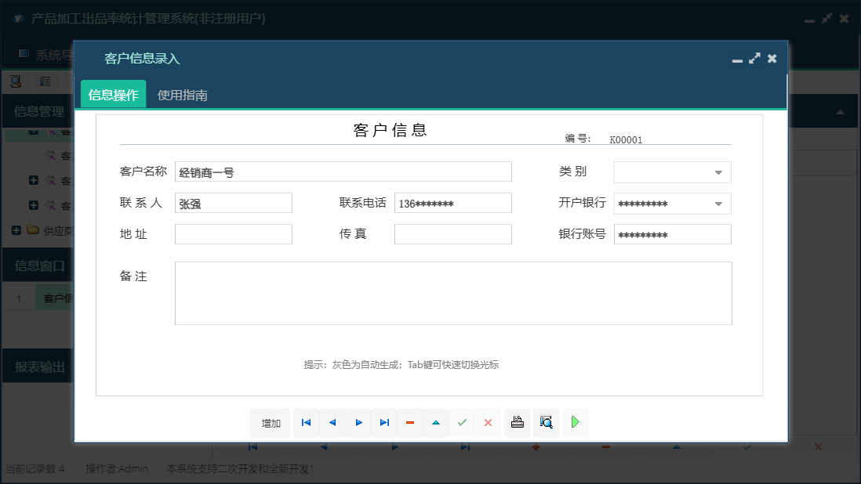
Task: Click the blue triangle edit icon
Action: (436, 423)
